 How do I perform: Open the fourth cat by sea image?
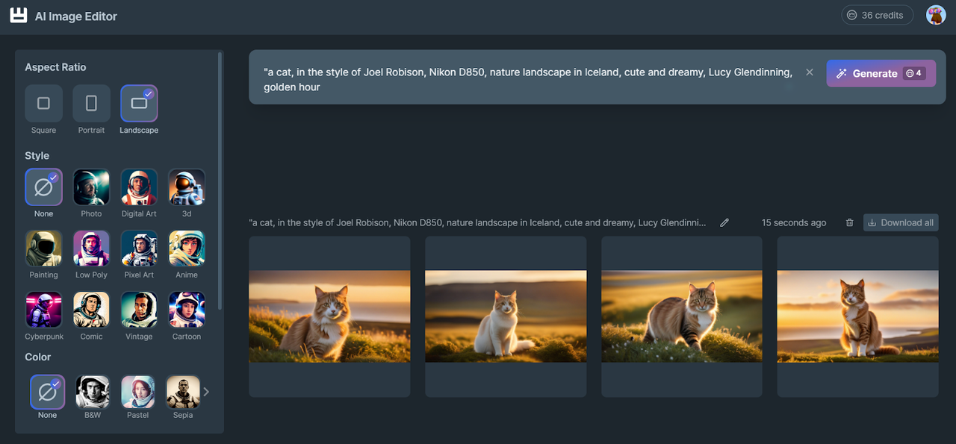857,316
